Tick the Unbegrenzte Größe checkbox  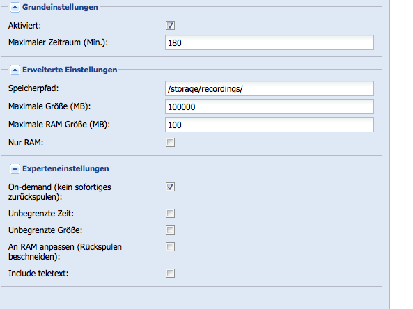[x=170, y=230]
